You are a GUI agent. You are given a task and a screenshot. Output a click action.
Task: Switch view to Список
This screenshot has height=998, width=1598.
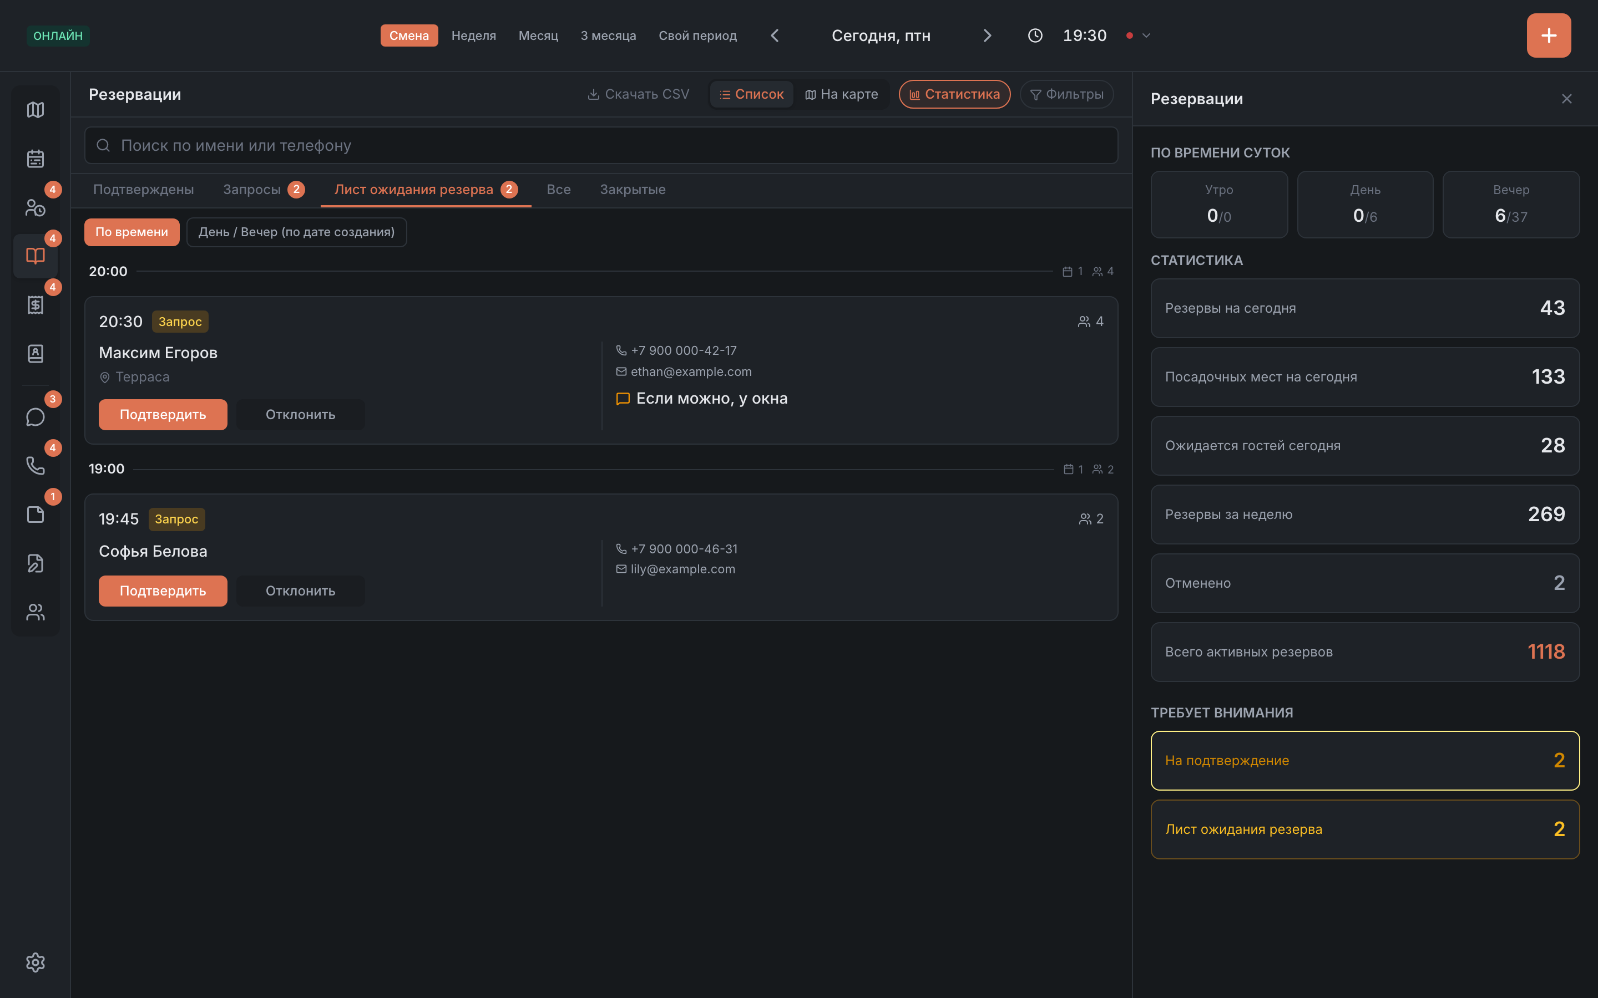751,94
